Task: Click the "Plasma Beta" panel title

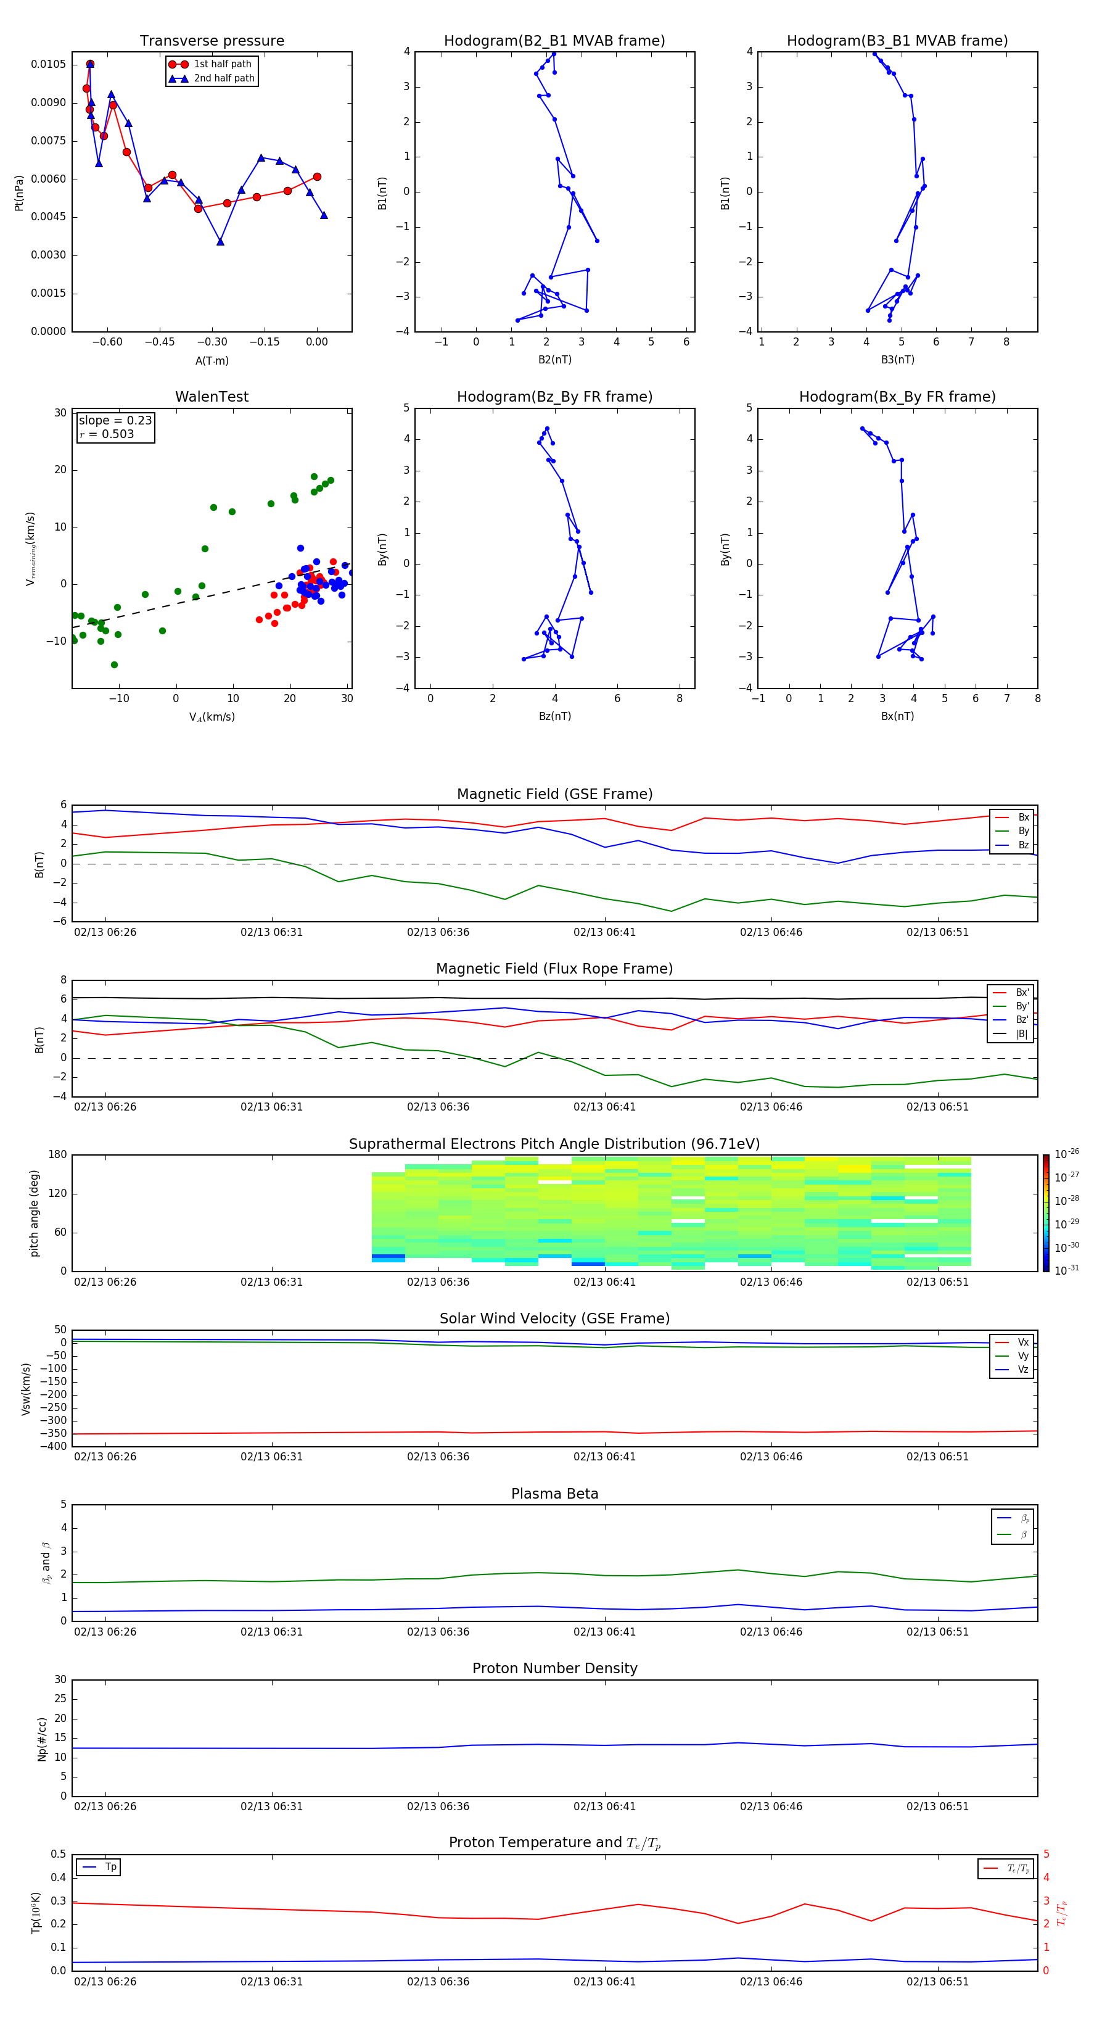Action: [x=554, y=1494]
